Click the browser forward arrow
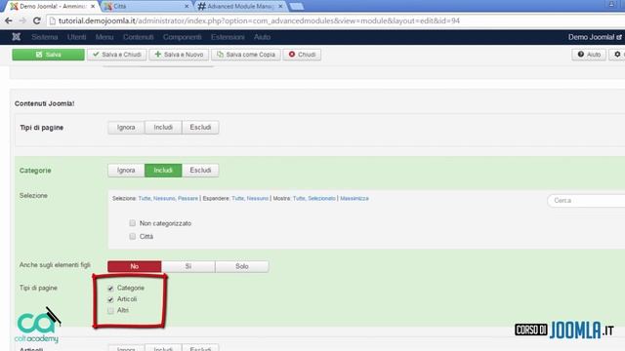The width and height of the screenshot is (625, 351). [22, 20]
